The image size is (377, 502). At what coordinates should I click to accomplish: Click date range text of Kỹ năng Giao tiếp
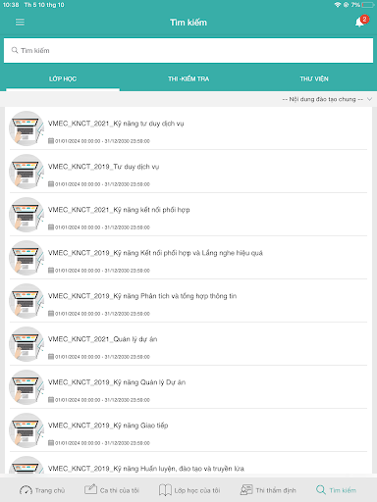coord(102,443)
